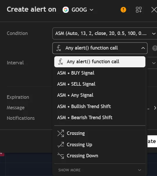
Task: Click the Google logo next to GOOG
Action: point(66,10)
